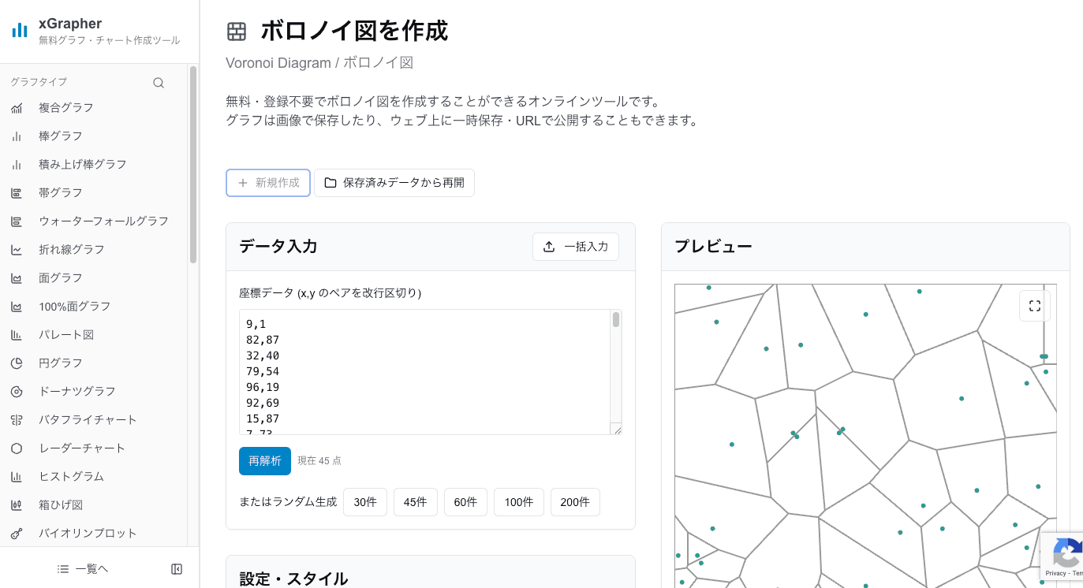Image resolution: width=1083 pixels, height=588 pixels.
Task: Select the 円グラフ (pie chart) icon
Action: [17, 363]
